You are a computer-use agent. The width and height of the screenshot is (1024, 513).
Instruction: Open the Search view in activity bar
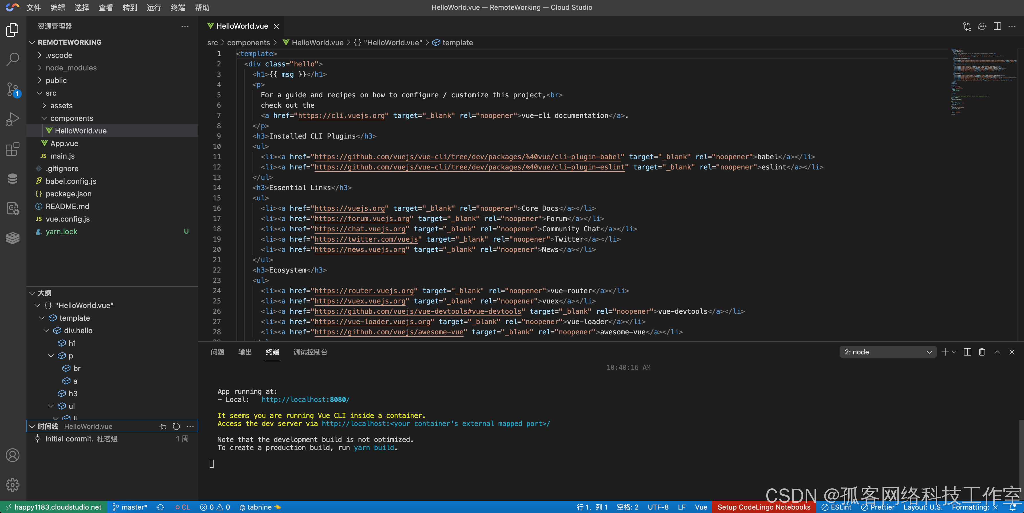(13, 60)
